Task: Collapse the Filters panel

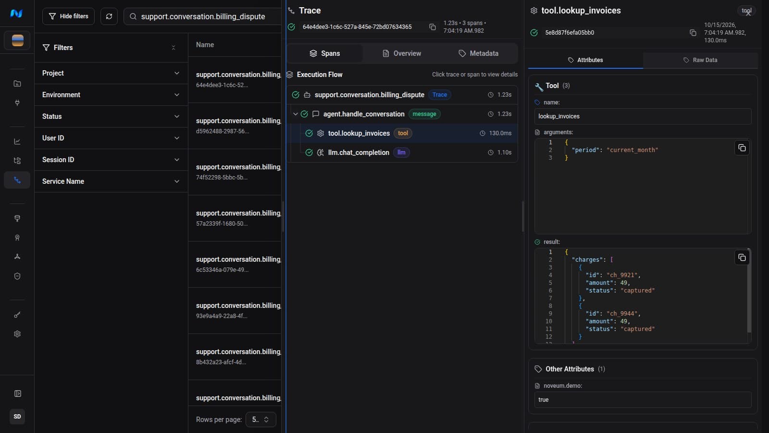Action: (174, 48)
